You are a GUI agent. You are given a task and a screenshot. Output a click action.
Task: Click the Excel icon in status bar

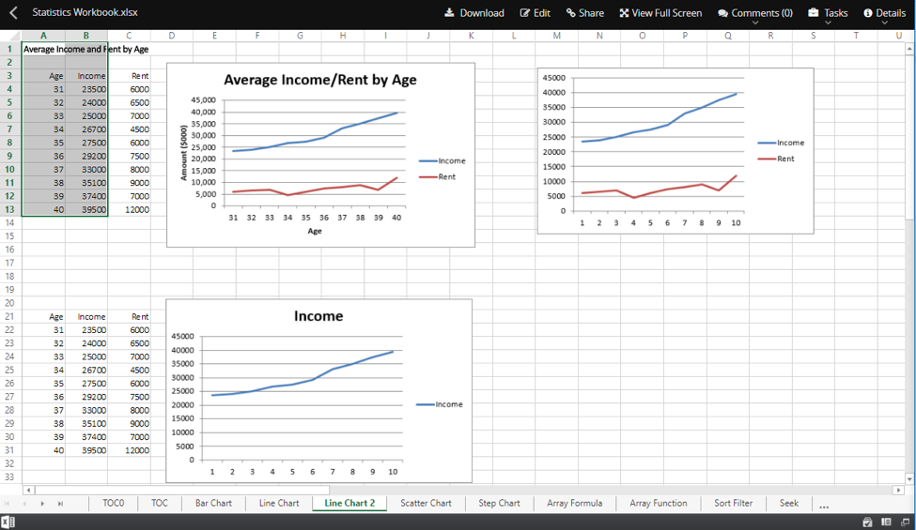8,522
